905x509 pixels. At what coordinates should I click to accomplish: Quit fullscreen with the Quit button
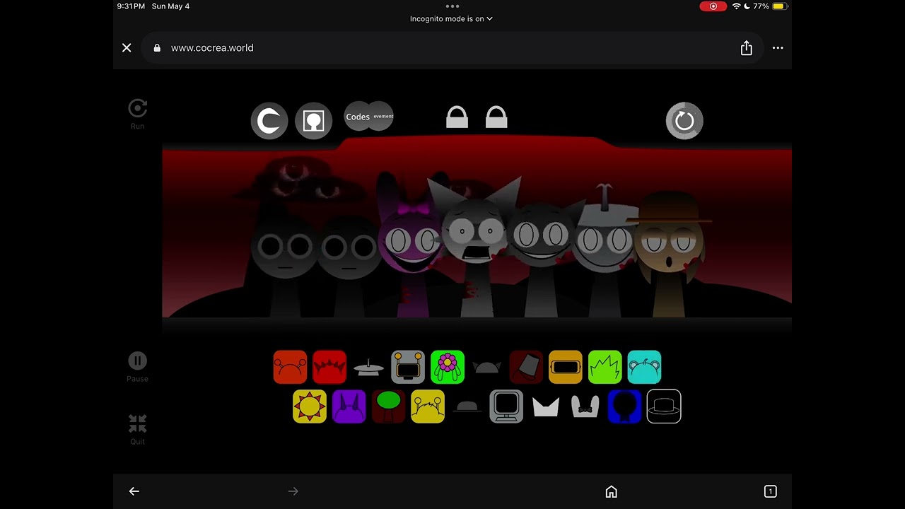coord(137,429)
